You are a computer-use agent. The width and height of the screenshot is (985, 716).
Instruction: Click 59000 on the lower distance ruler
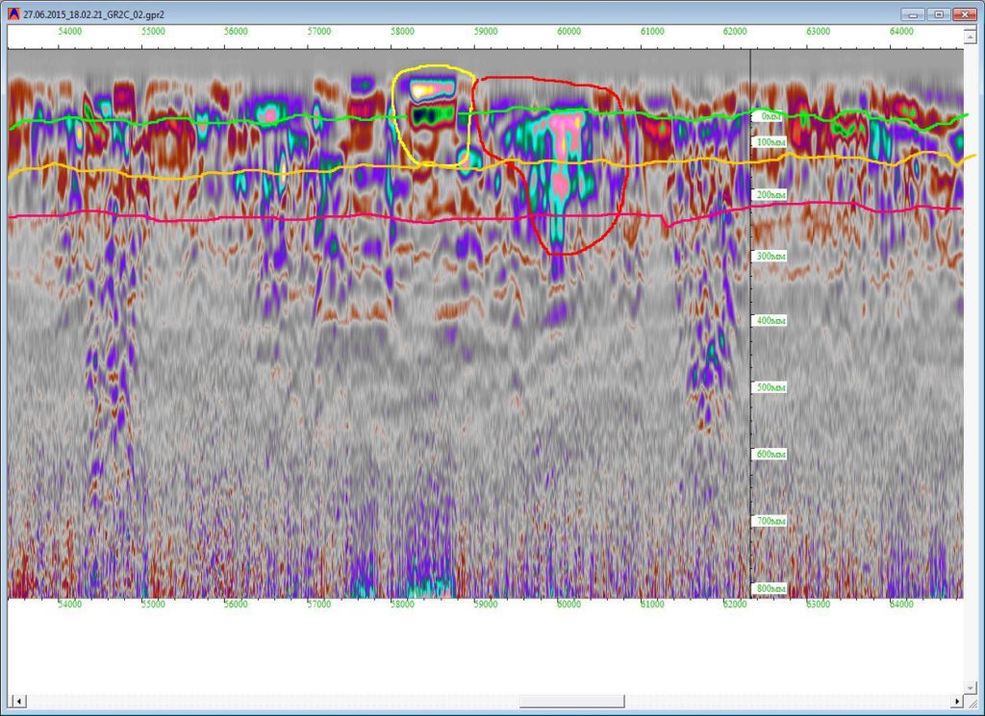point(486,605)
